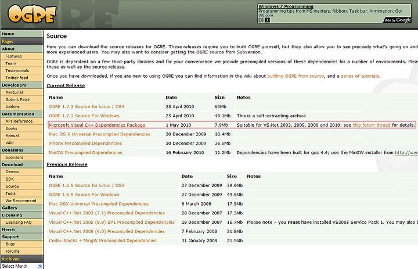
Task: Select the 7.9Mb size cell
Action: tap(221, 125)
